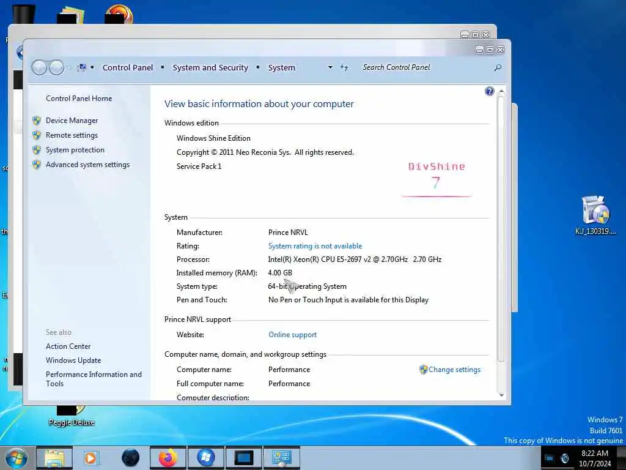Click the vertical scrollbar thumb

501,228
